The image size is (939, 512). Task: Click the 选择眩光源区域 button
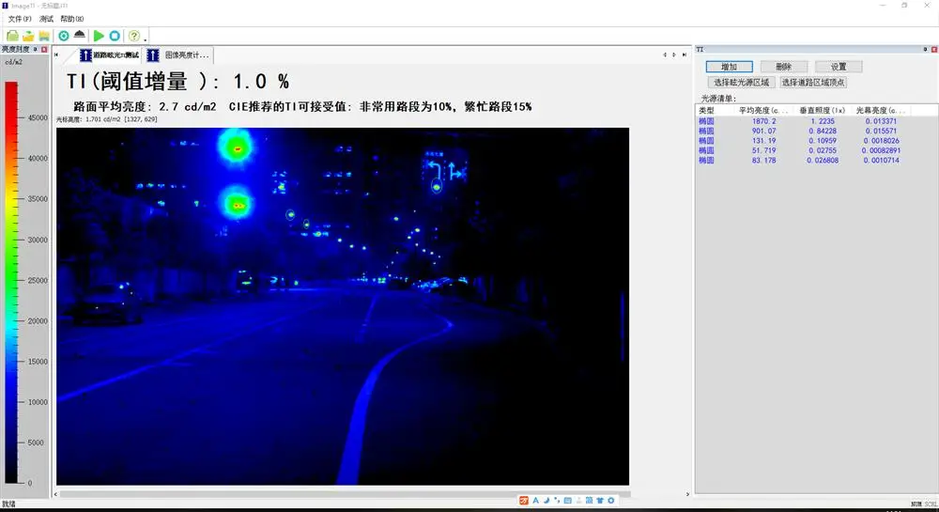pos(742,82)
